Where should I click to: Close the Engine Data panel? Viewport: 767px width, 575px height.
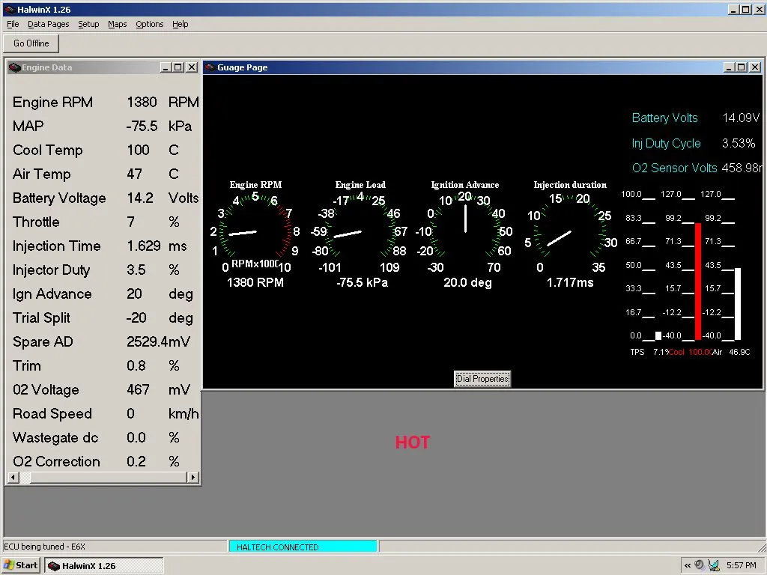[192, 67]
